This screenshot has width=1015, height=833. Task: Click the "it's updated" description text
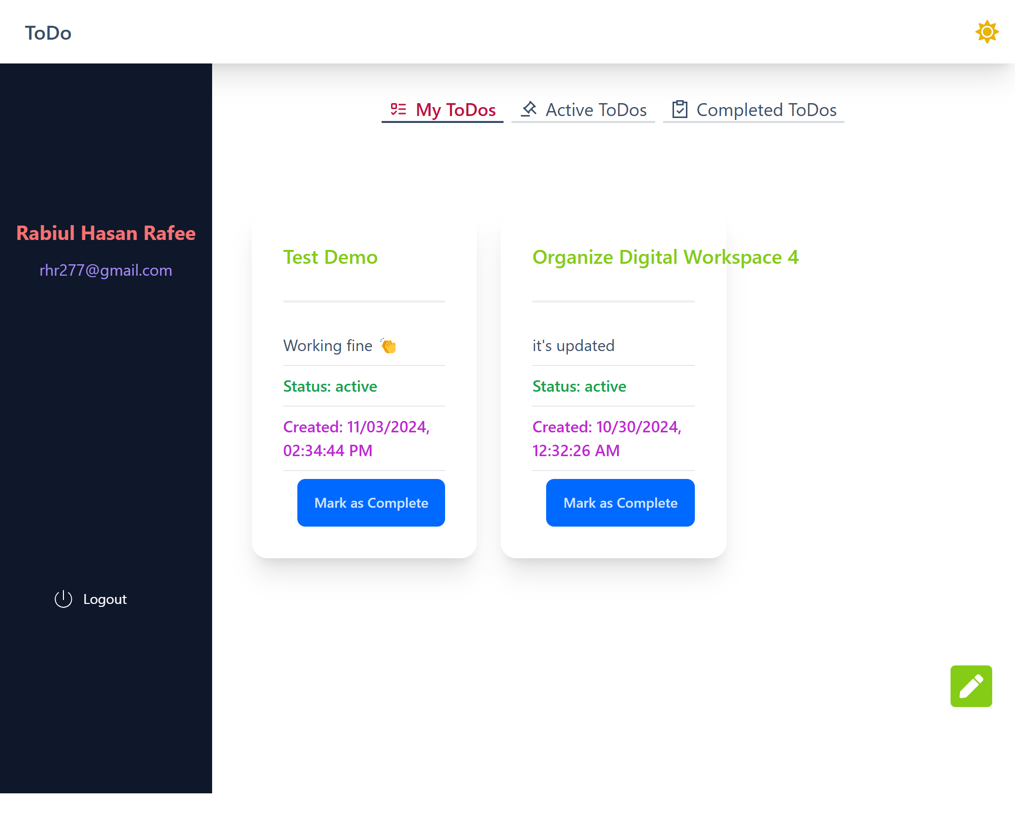(x=573, y=346)
